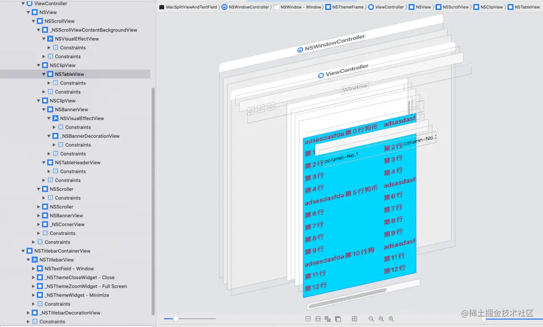Screen dimensions: 543x327
Task: Click the adjust view mode icon
Action: coord(328,319)
